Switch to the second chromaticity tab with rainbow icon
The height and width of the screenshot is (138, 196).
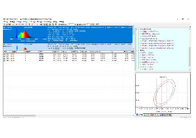tap(147, 115)
